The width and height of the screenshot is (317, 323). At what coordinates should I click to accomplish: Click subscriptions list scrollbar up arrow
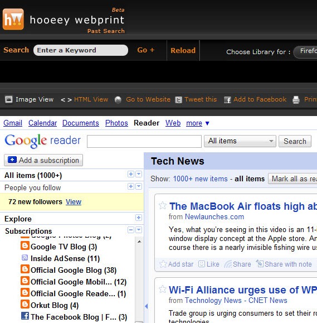point(139,242)
